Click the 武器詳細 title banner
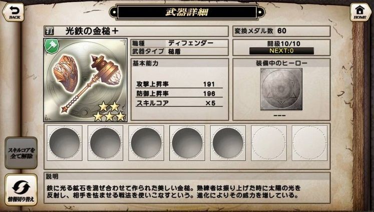The height and width of the screenshot is (212, 374). click(x=187, y=12)
